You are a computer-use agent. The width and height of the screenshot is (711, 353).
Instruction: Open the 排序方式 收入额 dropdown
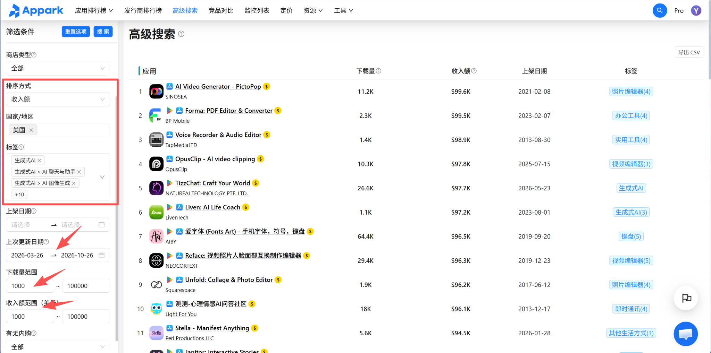tap(58, 99)
